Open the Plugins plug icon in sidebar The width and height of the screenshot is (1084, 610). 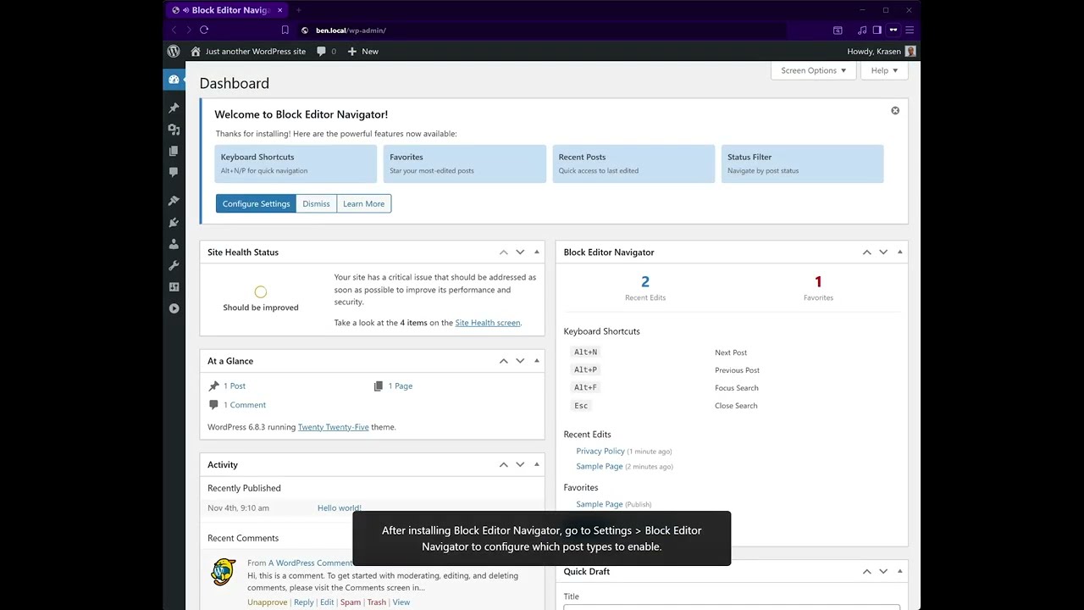[x=174, y=223]
